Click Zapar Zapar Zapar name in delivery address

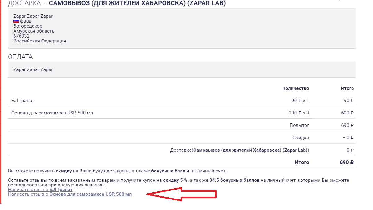tap(33, 16)
